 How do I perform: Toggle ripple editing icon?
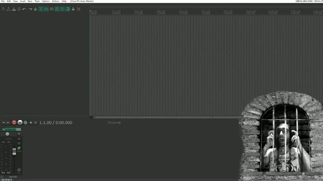click(x=51, y=9)
